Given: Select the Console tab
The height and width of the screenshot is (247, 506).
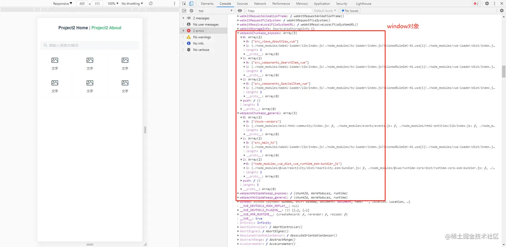Looking at the screenshot, I should [x=225, y=4].
